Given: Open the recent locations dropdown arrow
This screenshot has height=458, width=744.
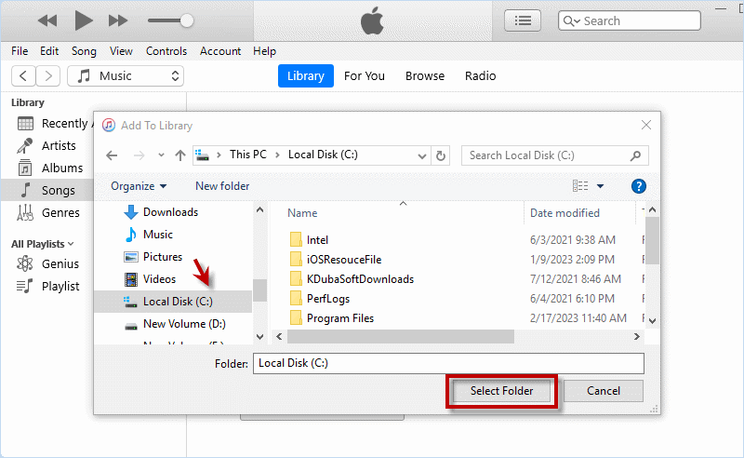Looking at the screenshot, I should [161, 155].
